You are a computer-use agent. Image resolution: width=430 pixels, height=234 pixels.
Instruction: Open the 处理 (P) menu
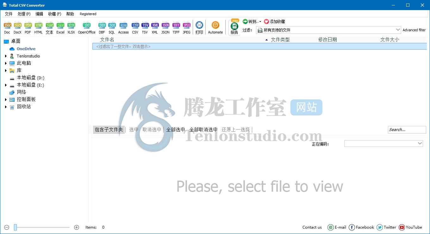pyautogui.click(x=24, y=14)
